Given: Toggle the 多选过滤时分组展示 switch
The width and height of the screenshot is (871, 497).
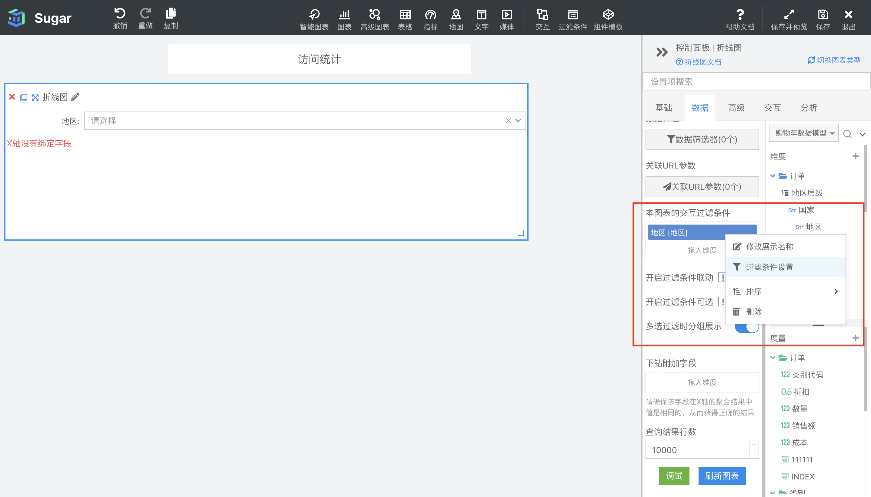Looking at the screenshot, I should tap(746, 327).
